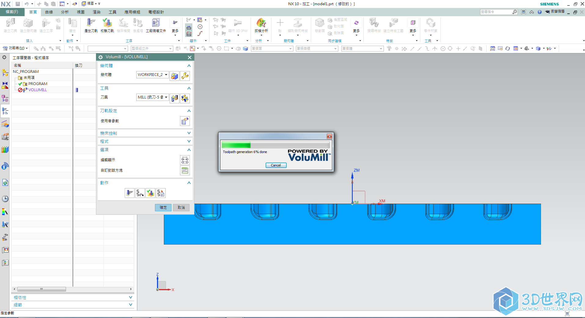Screen dimensions: 585x318
Task: Collapse 幾何體 section in Volumill dialog
Action: tap(189, 66)
